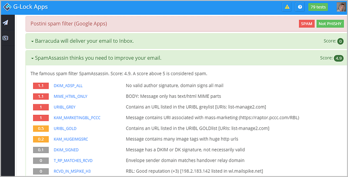Open the URIBL_GOLD rule link
348x177 pixels.
click(65, 128)
